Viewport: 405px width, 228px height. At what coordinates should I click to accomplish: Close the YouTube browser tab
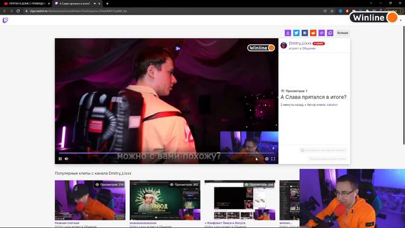[x=49, y=4]
